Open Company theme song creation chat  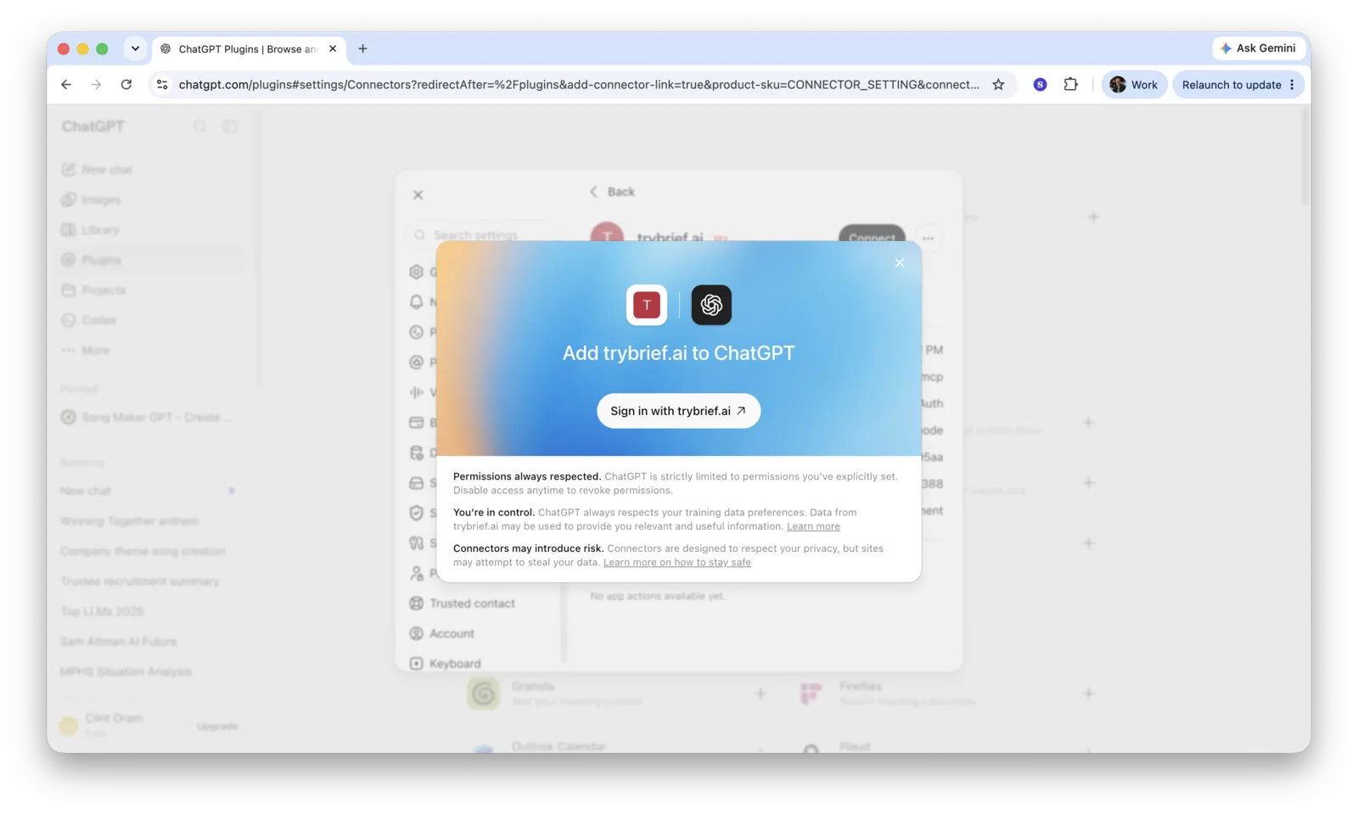(143, 551)
